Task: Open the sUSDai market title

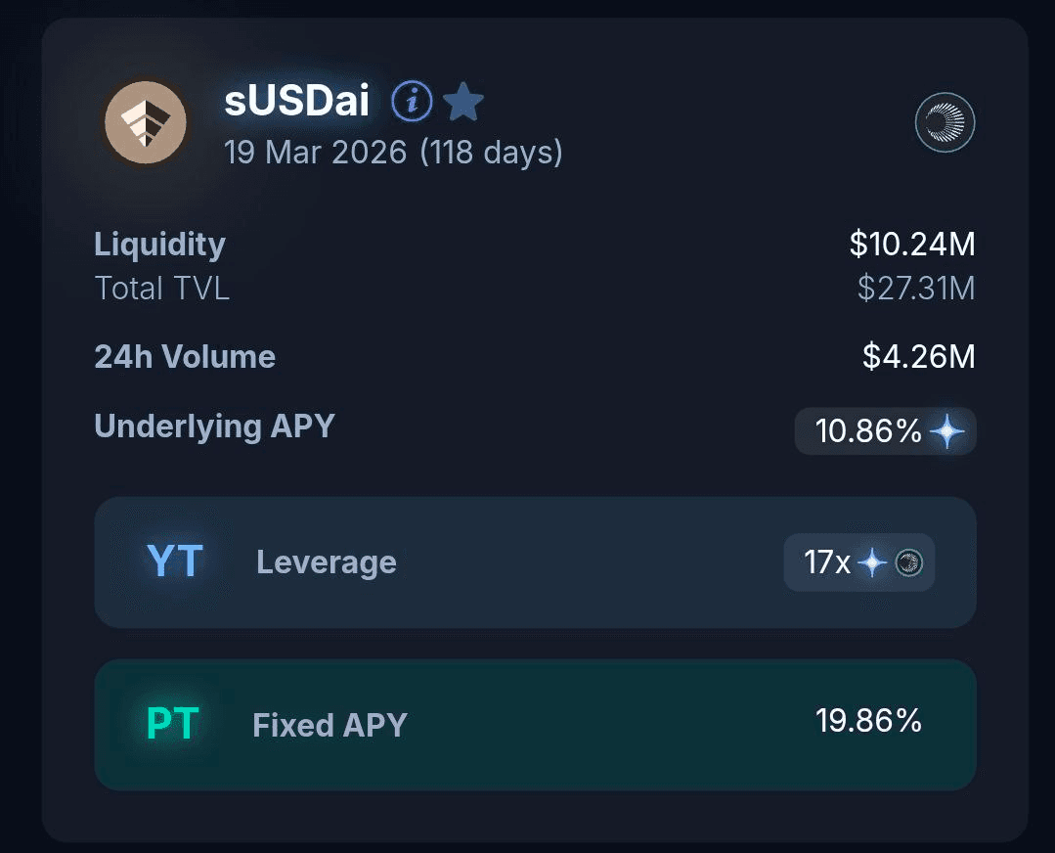Action: pyautogui.click(x=296, y=101)
